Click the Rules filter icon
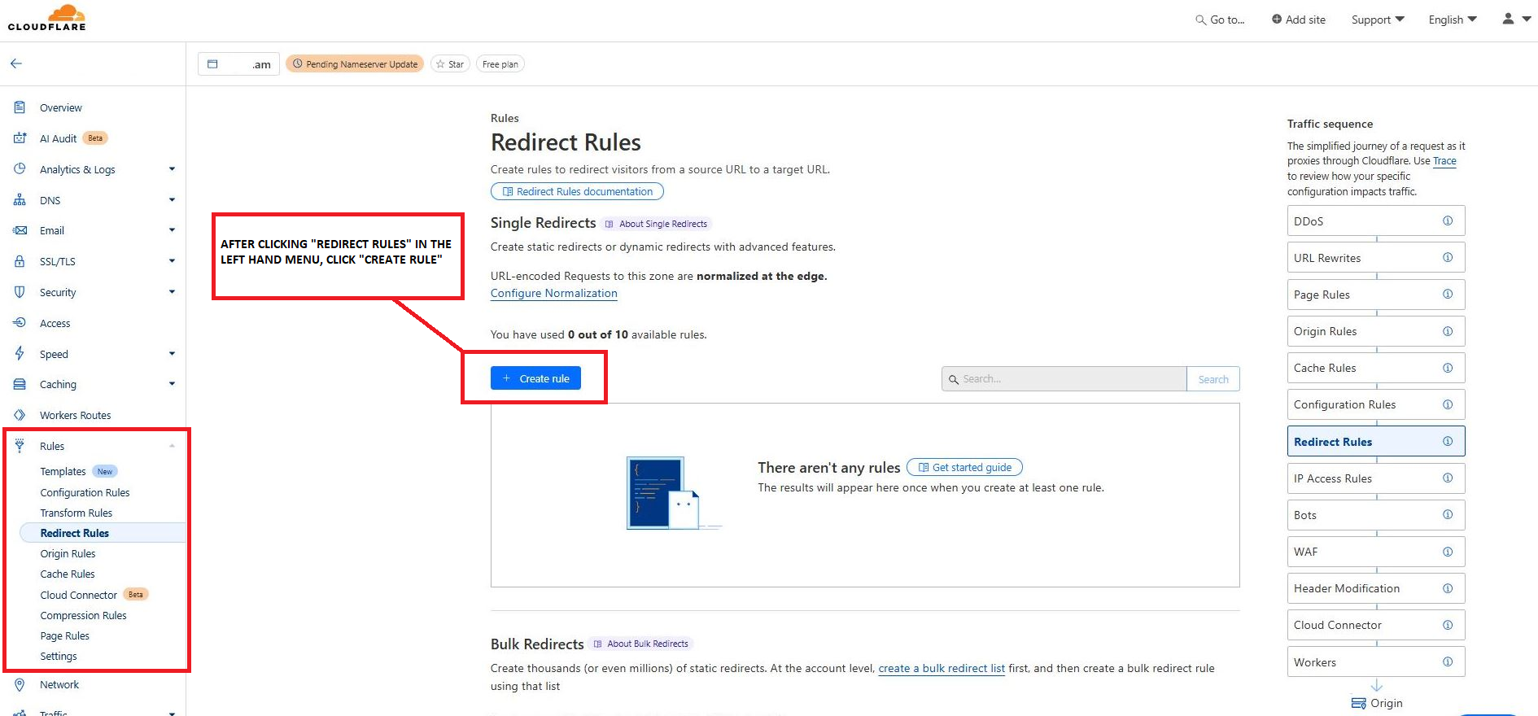 [x=20, y=445]
